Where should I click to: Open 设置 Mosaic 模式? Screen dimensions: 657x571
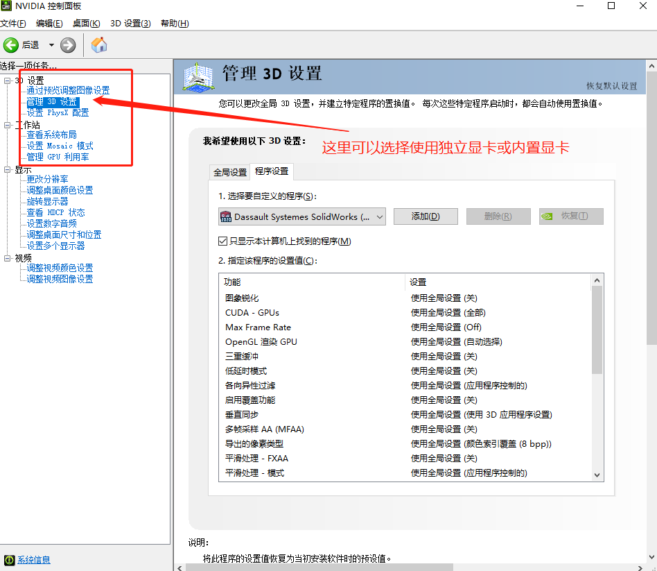(60, 146)
